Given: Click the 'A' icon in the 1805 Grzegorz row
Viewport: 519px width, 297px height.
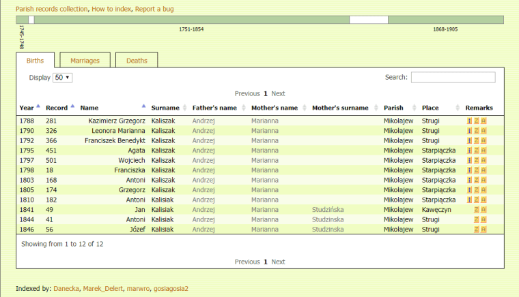Looking at the screenshot, I should pos(483,190).
